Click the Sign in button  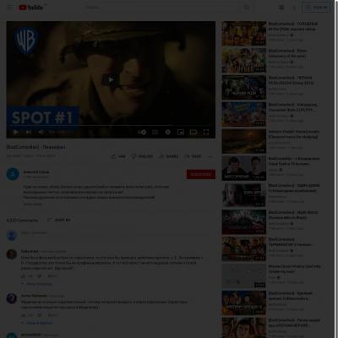[x=316, y=8]
